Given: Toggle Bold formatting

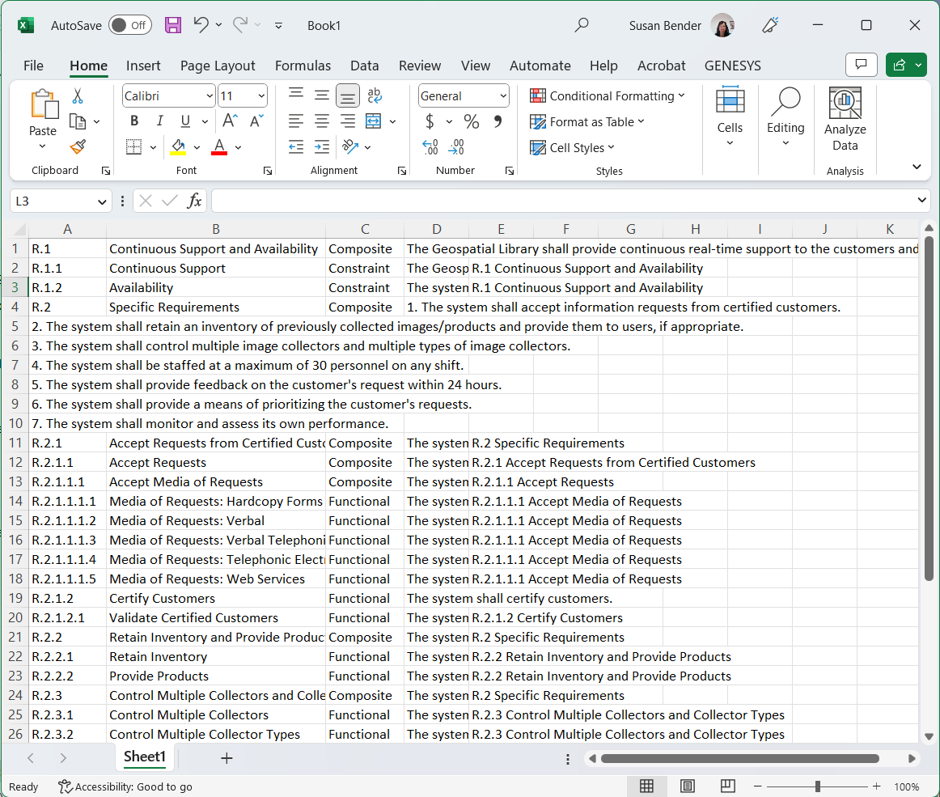Looking at the screenshot, I should 134,121.
